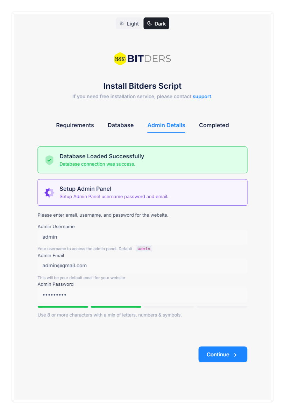Screen dimensions: 285x414
Task: Click the arrow chevron on Continue button
Action: [x=235, y=355]
